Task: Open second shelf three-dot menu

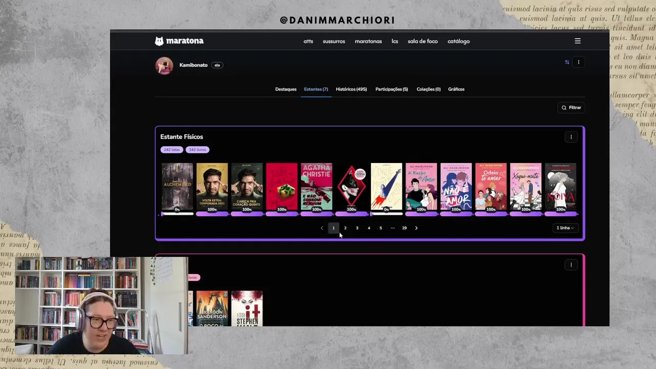Action: [x=571, y=264]
